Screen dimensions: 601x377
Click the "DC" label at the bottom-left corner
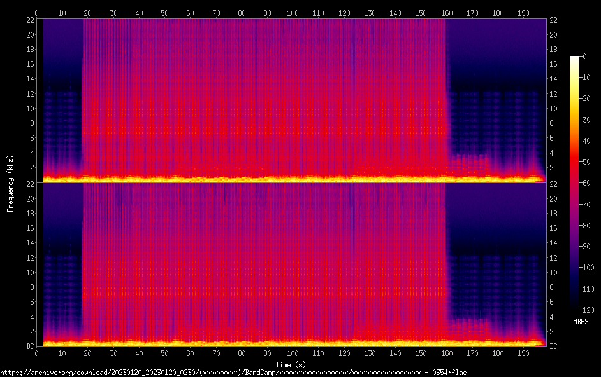click(x=29, y=346)
